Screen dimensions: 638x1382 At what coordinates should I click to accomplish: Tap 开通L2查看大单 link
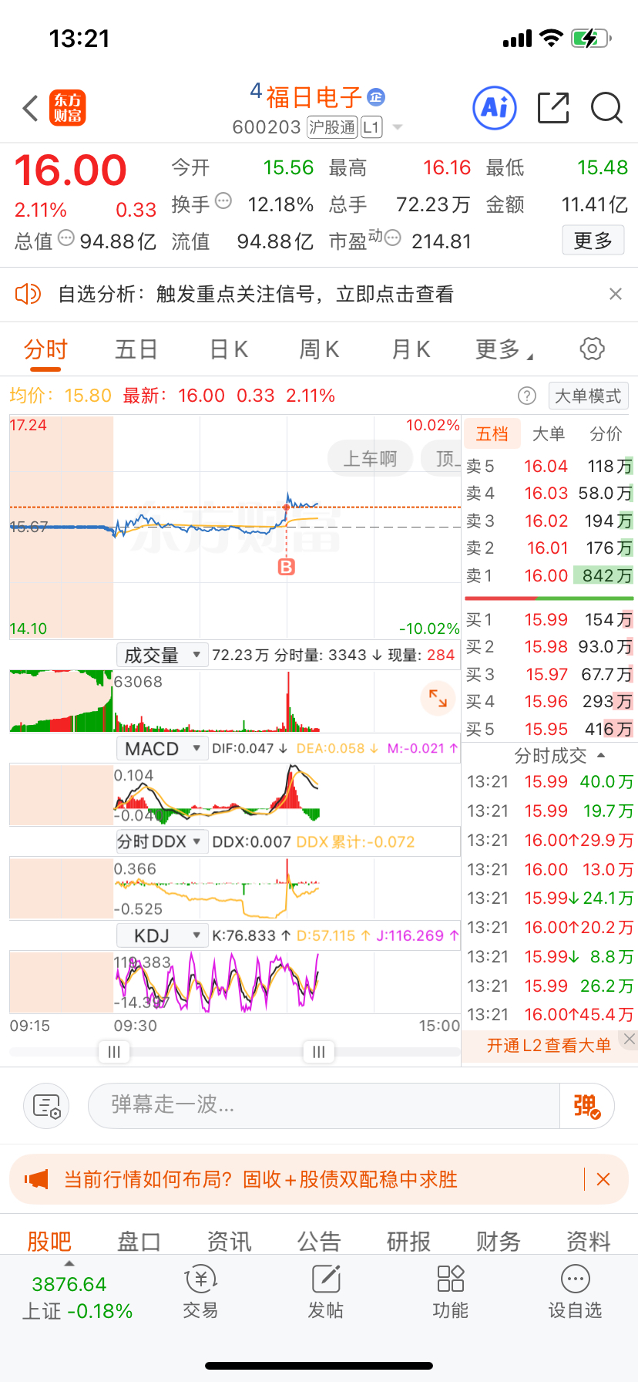549,1045
